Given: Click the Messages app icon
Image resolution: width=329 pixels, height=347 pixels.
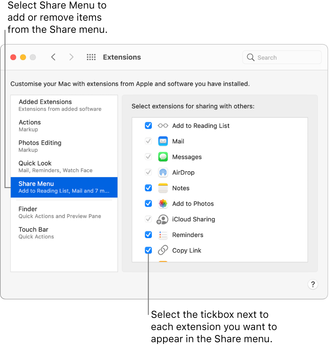Looking at the screenshot, I should [x=163, y=156].
